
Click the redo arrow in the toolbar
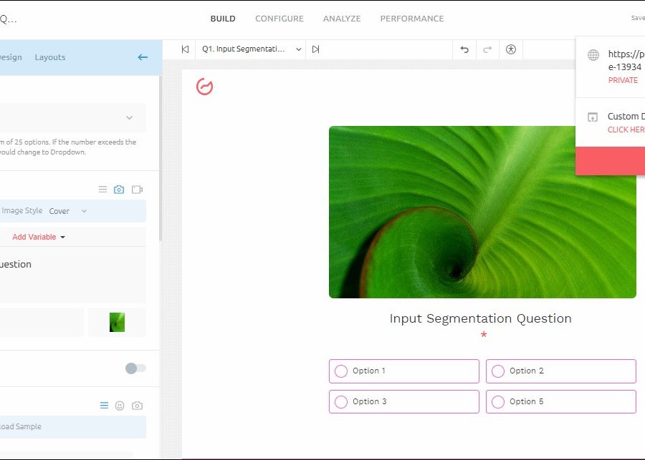click(x=487, y=49)
